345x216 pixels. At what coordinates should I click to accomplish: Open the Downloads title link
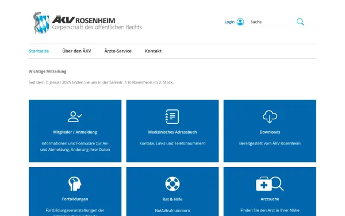pyautogui.click(x=270, y=132)
